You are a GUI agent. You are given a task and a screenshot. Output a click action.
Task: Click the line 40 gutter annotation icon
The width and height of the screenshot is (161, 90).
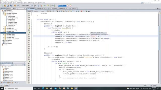29,61
